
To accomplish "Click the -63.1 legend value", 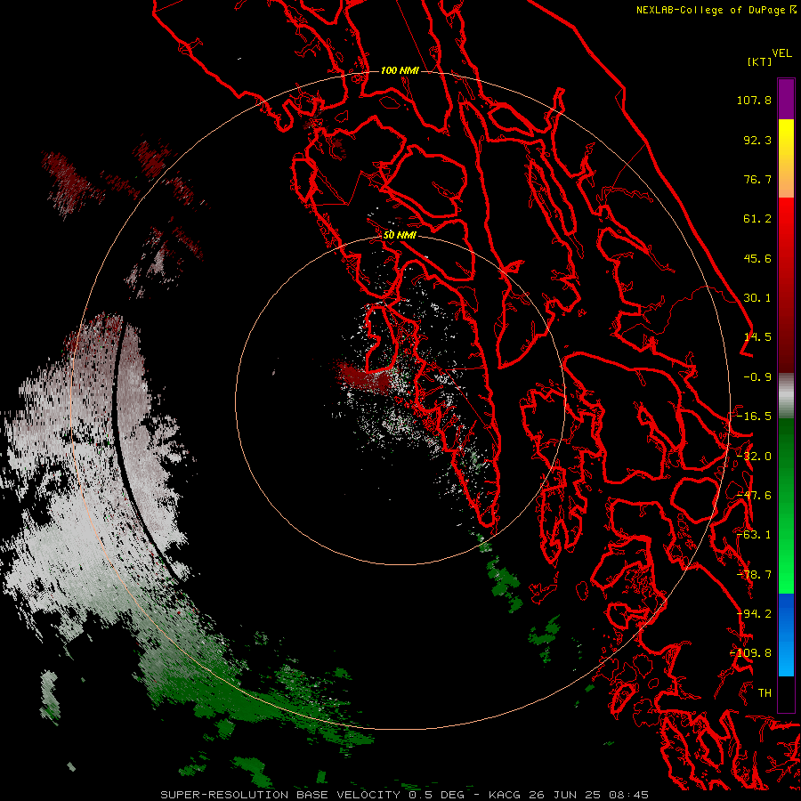I will (754, 535).
